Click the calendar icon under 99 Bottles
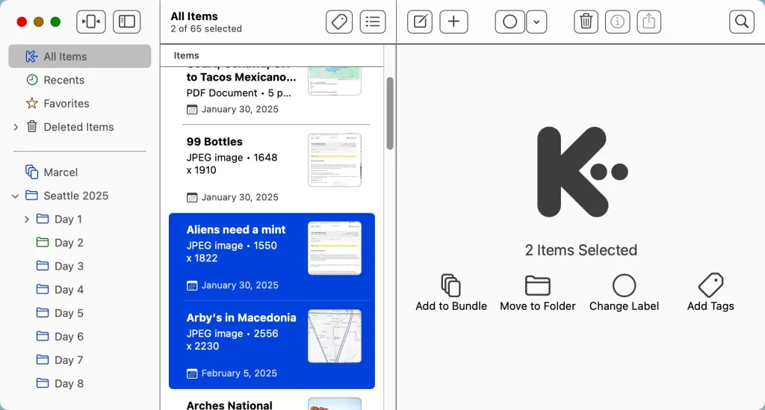 tap(192, 198)
